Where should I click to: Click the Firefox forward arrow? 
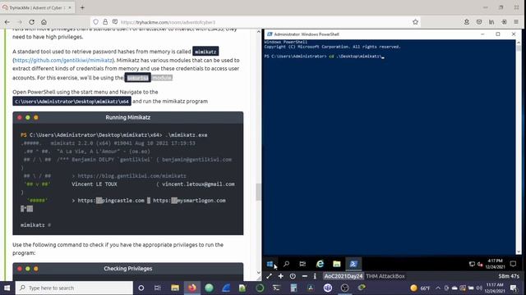[20, 22]
